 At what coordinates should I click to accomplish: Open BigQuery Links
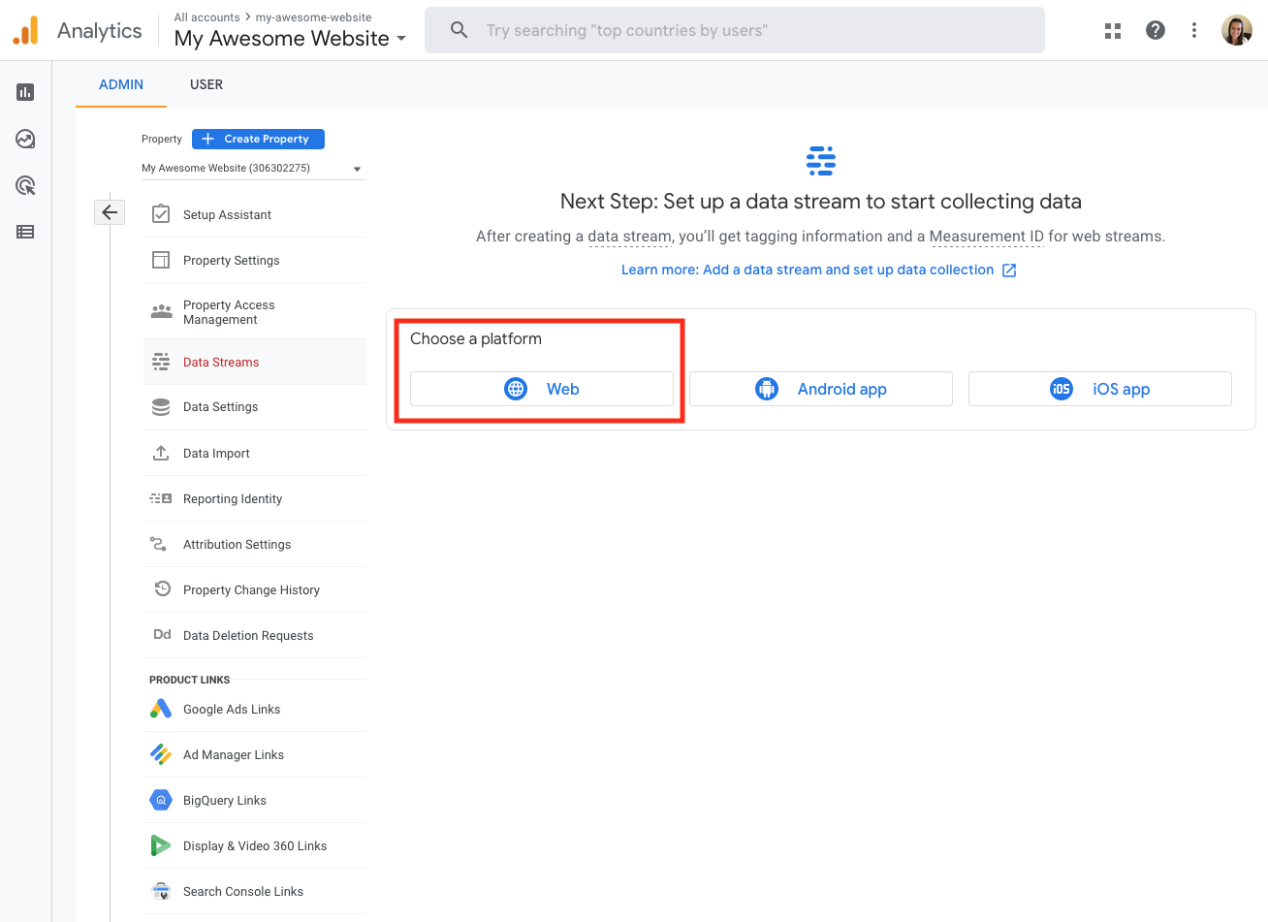[x=255, y=800]
